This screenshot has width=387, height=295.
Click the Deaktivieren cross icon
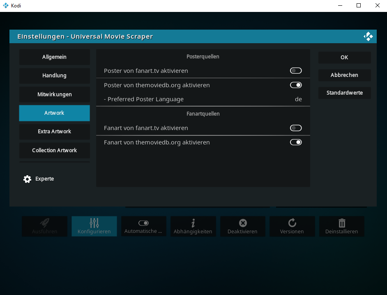(243, 223)
